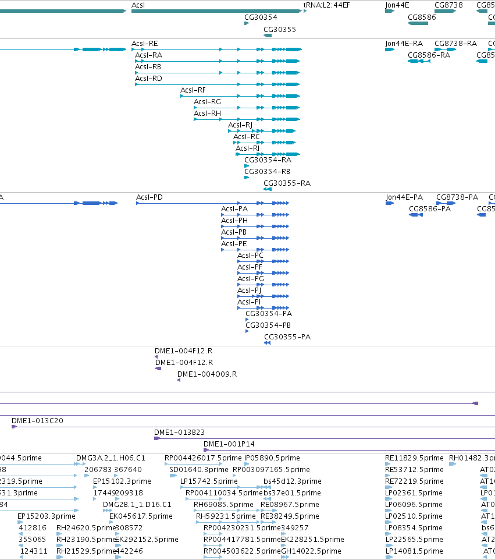Image resolution: width=495 pixels, height=560 pixels.
Task: Select the CG8586 gene label
Action: (422, 17)
